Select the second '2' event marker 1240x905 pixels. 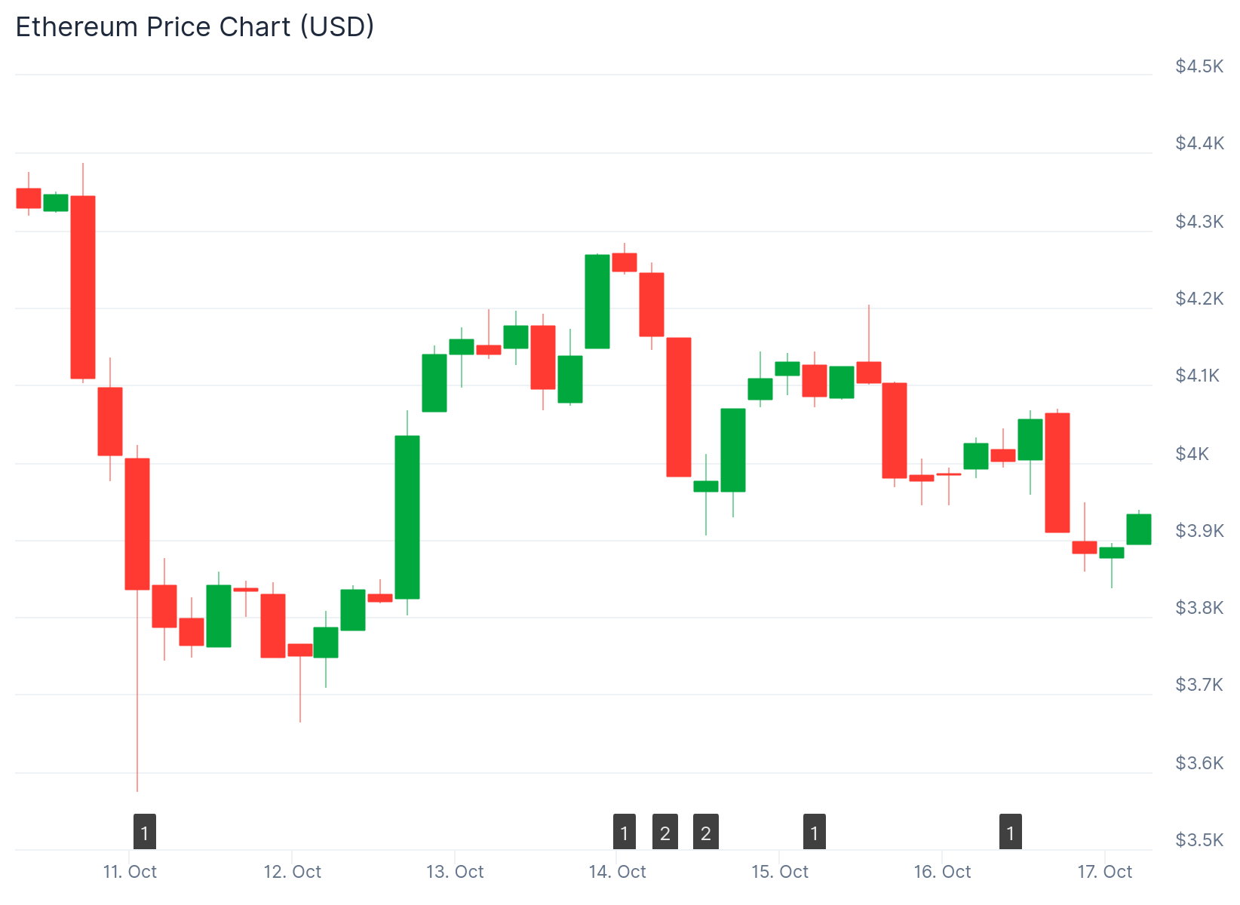tap(705, 832)
